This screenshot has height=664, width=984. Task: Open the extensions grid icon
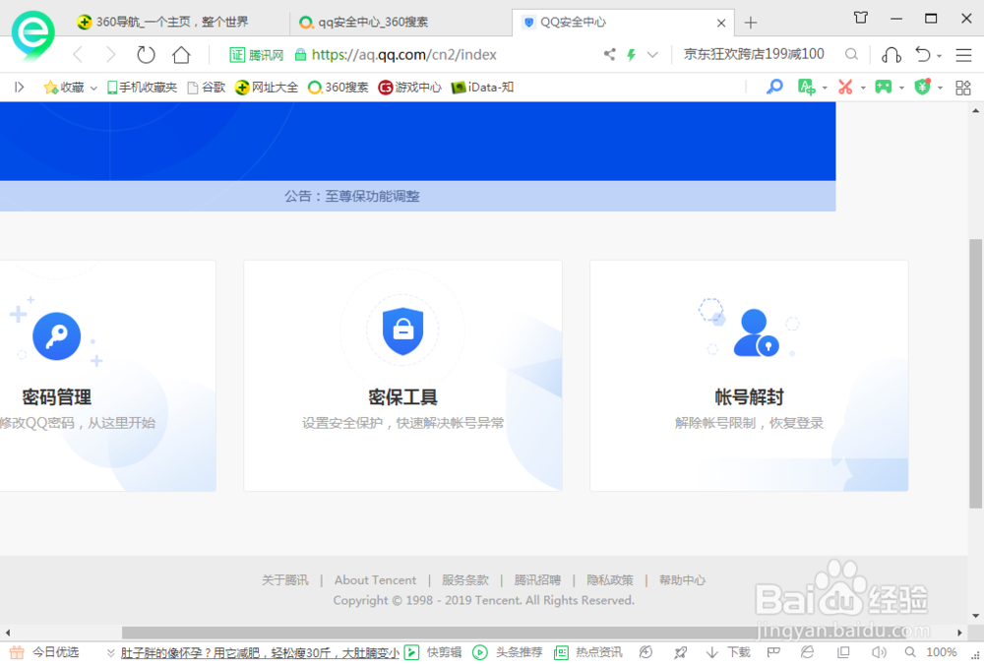962,88
